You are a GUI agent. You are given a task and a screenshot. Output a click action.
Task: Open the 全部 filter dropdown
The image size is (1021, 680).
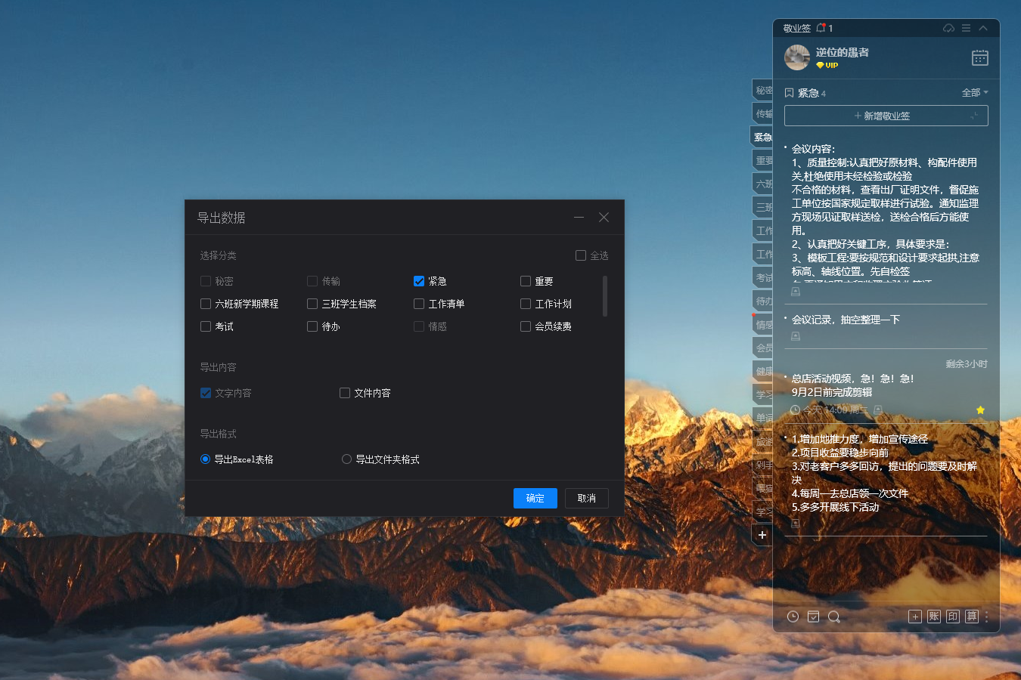pos(974,93)
